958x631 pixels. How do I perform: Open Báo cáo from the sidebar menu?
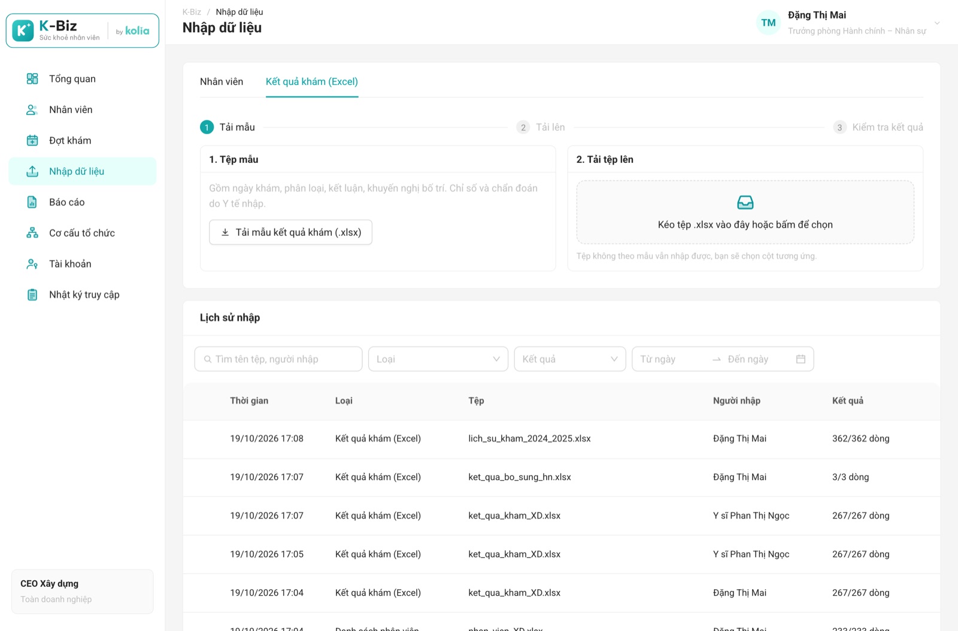83,202
